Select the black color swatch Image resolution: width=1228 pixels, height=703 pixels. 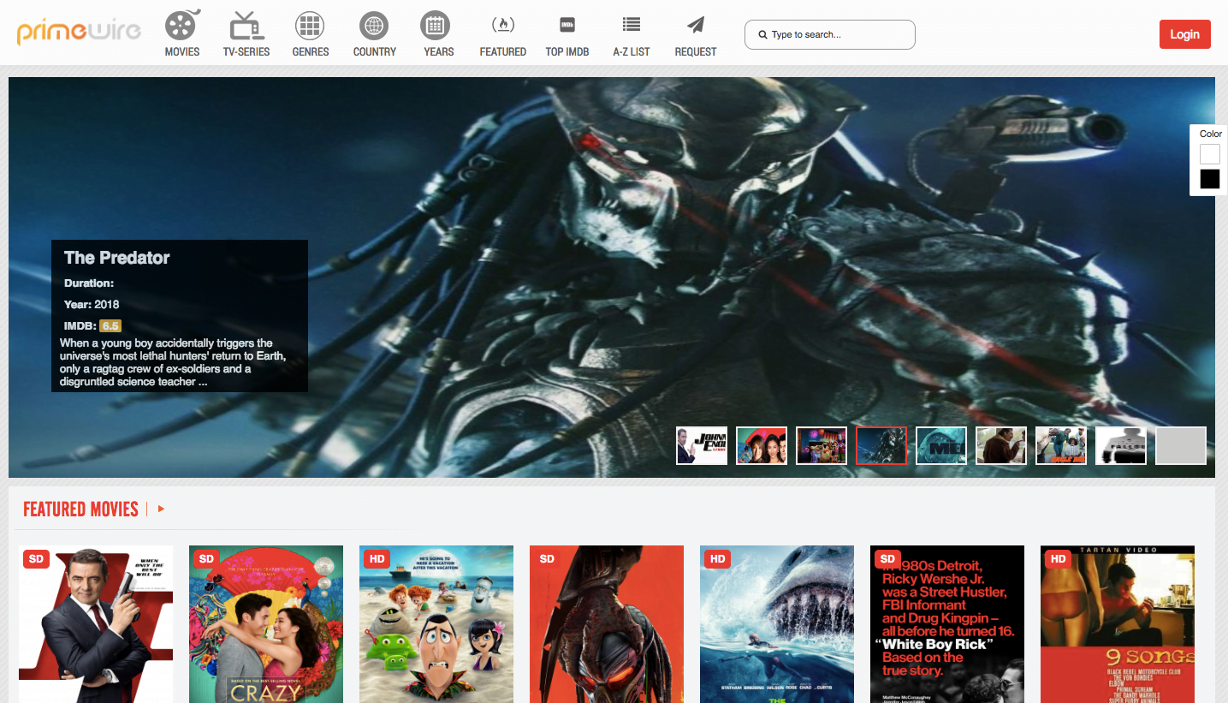[1210, 179]
